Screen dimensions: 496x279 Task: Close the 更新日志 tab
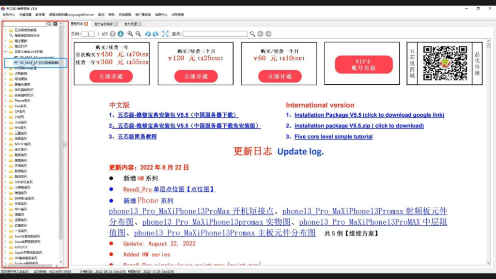tap(86, 24)
